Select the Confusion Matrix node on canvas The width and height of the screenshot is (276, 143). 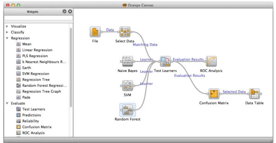point(214,94)
